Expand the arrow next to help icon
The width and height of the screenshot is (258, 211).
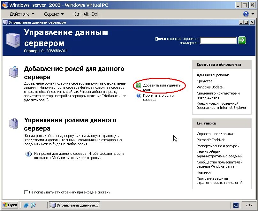coord(253,14)
